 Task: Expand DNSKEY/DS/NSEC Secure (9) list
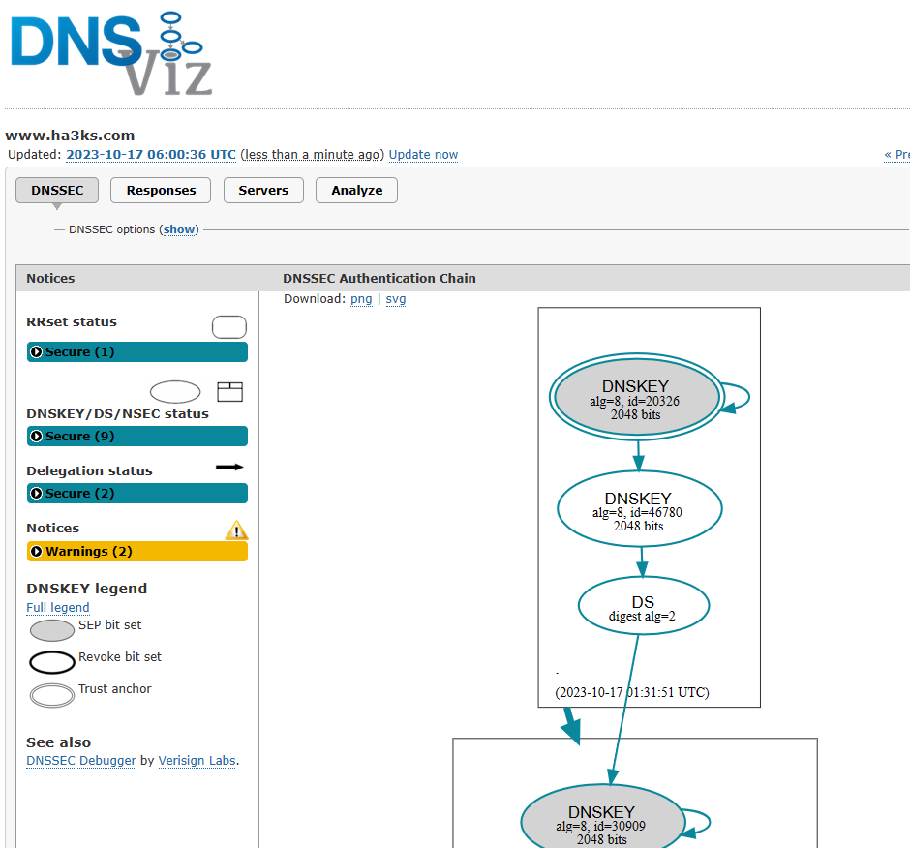tap(136, 436)
